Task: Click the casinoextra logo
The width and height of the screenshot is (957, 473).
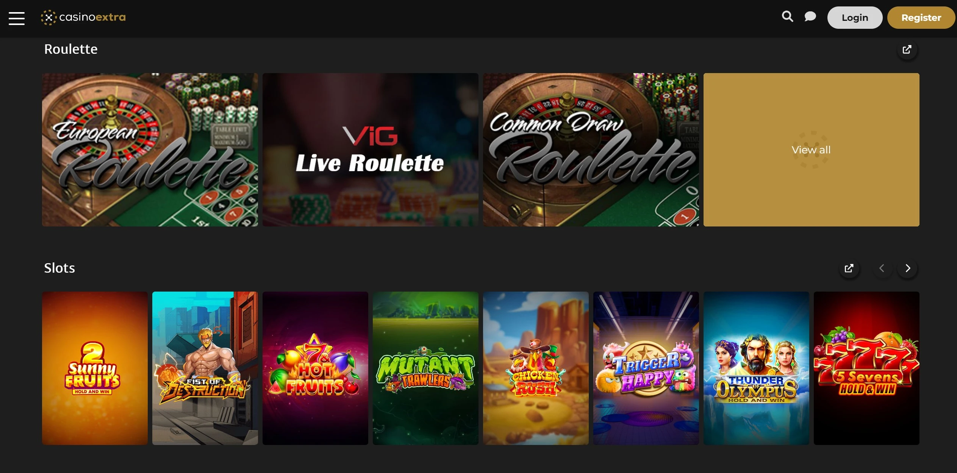Action: tap(83, 17)
